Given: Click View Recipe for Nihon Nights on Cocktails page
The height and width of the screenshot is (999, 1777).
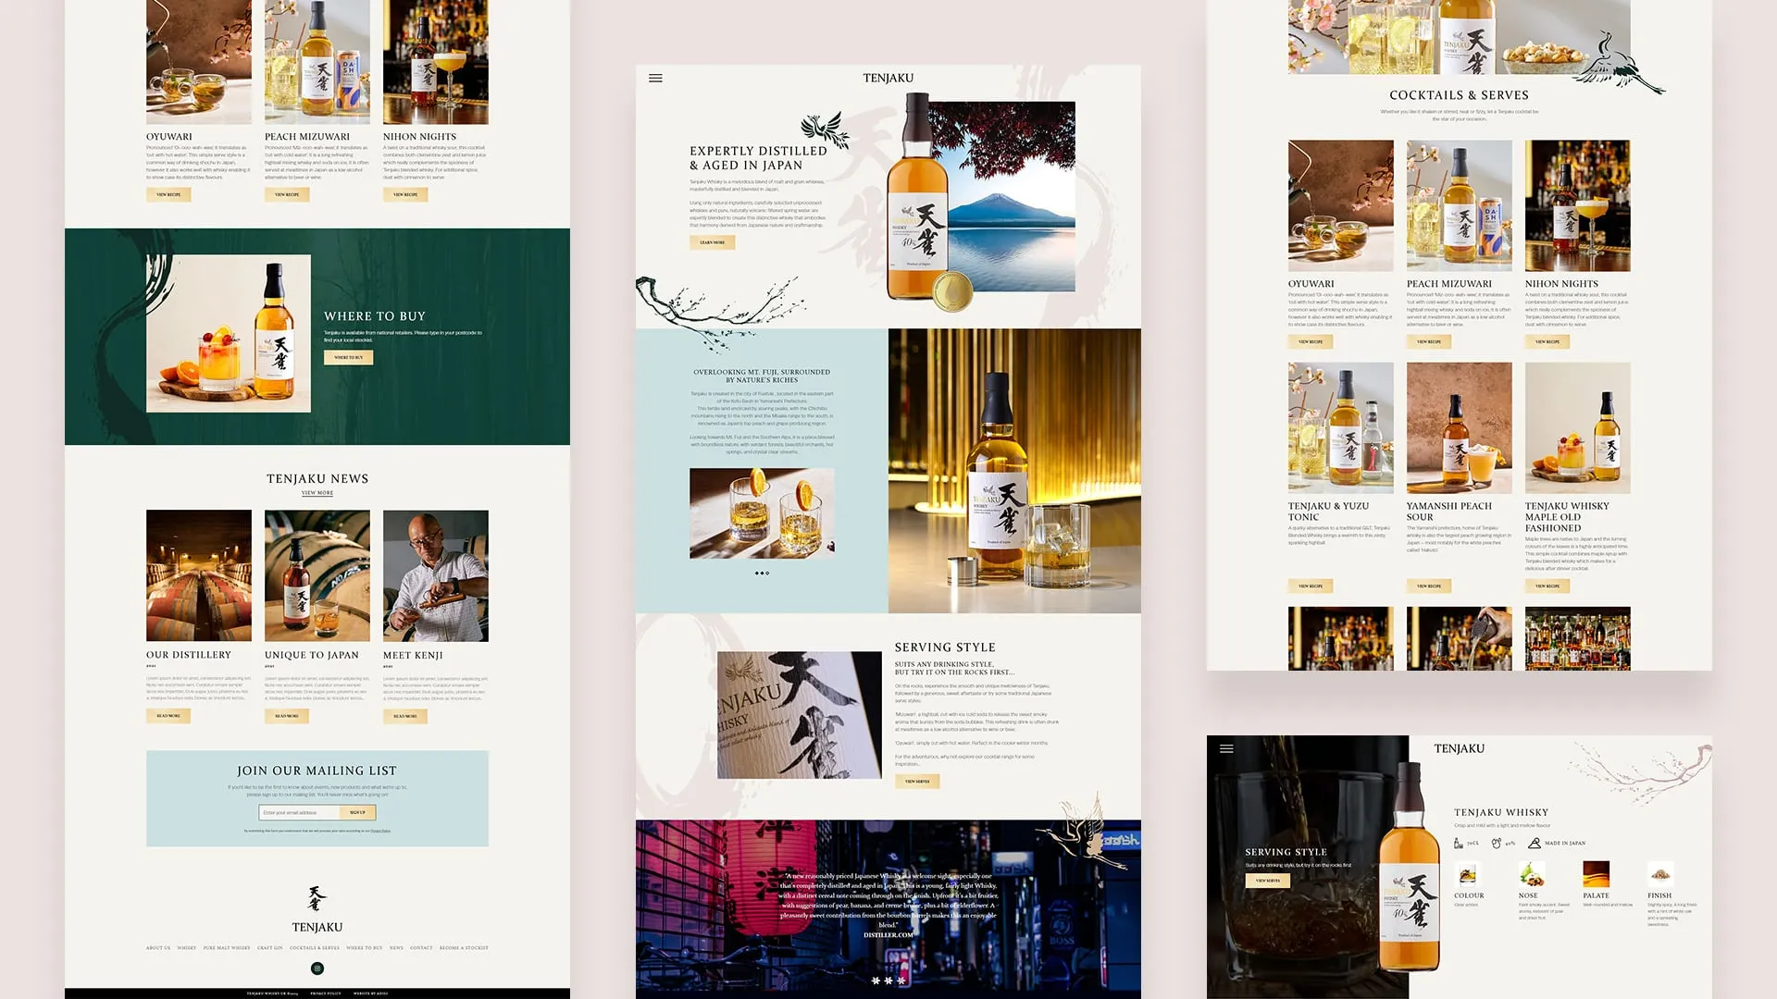Looking at the screenshot, I should tap(1547, 342).
